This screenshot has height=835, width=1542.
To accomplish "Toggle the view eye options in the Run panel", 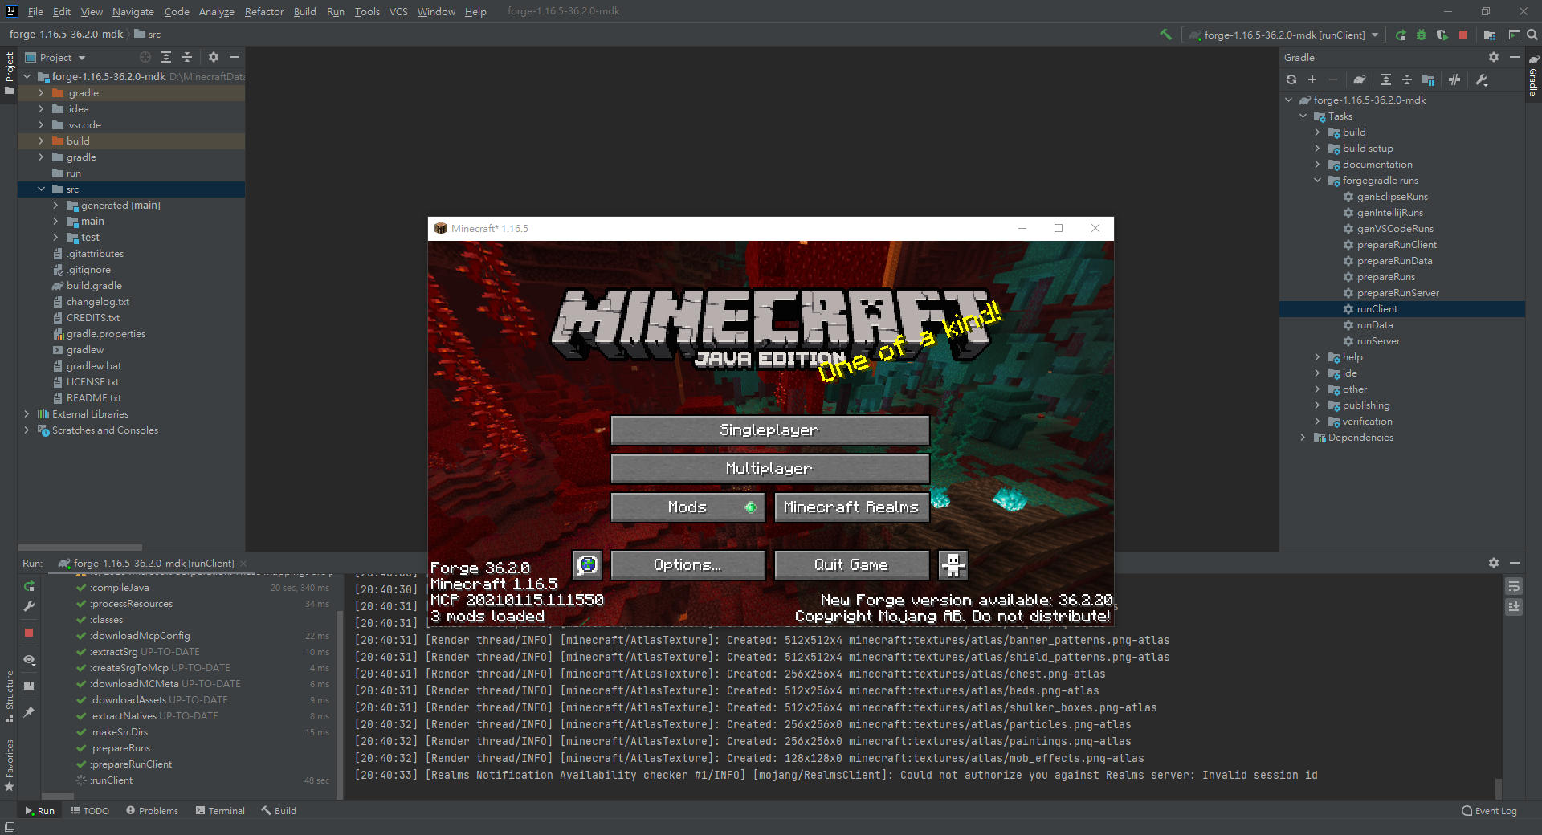I will click(x=29, y=660).
